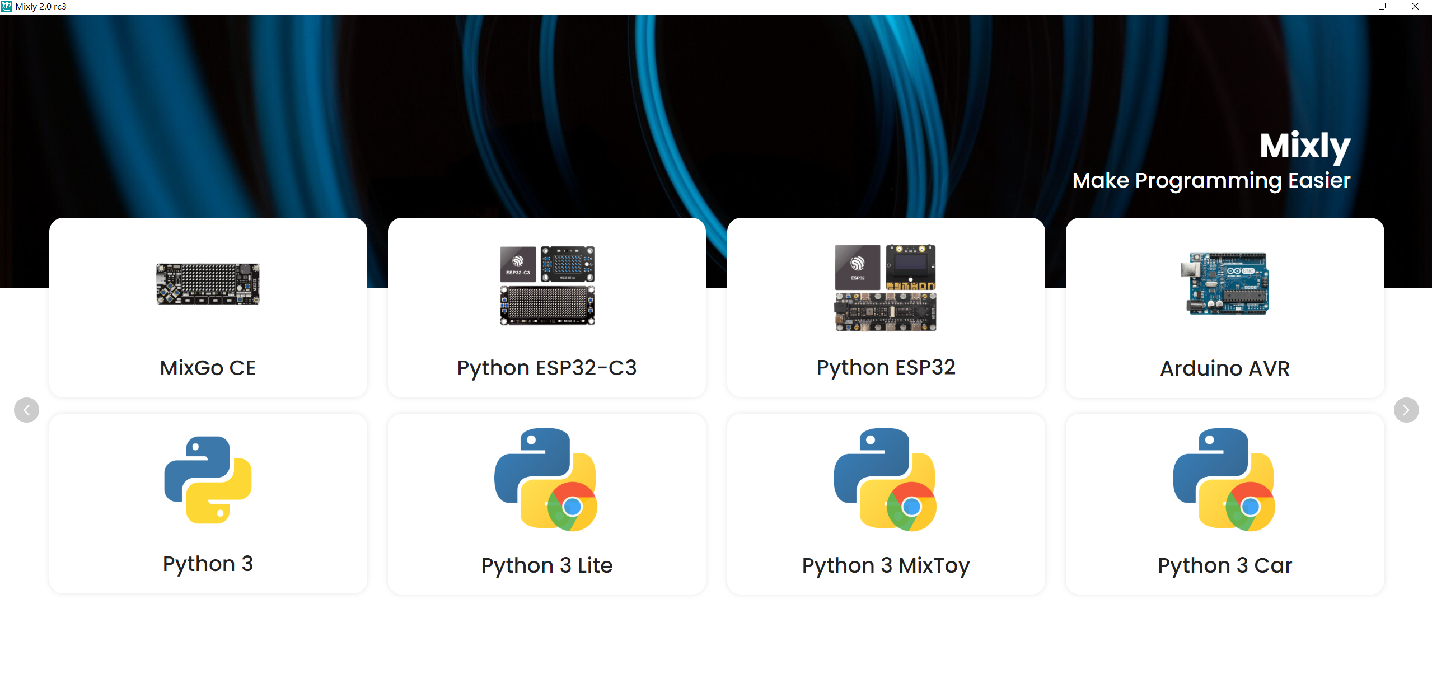This screenshot has width=1432, height=674.
Task: Click the Arduino Uno board image
Action: pos(1224,284)
